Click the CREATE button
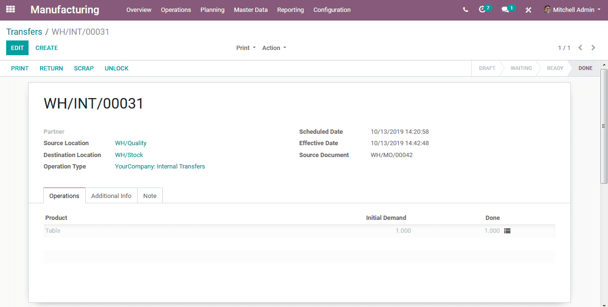 point(47,48)
